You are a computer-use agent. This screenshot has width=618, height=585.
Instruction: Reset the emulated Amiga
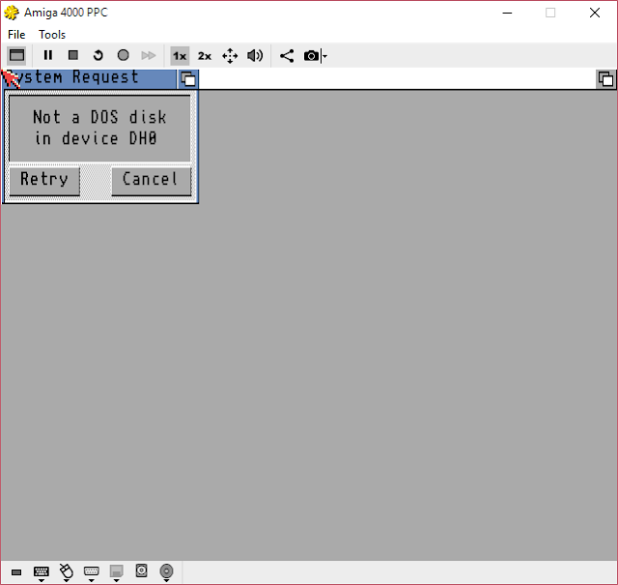[98, 55]
